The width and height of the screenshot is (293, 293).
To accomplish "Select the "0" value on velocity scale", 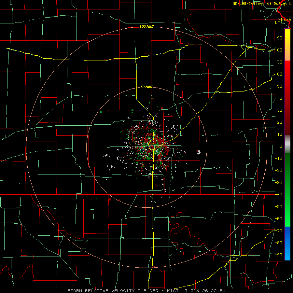I will tap(281, 146).
